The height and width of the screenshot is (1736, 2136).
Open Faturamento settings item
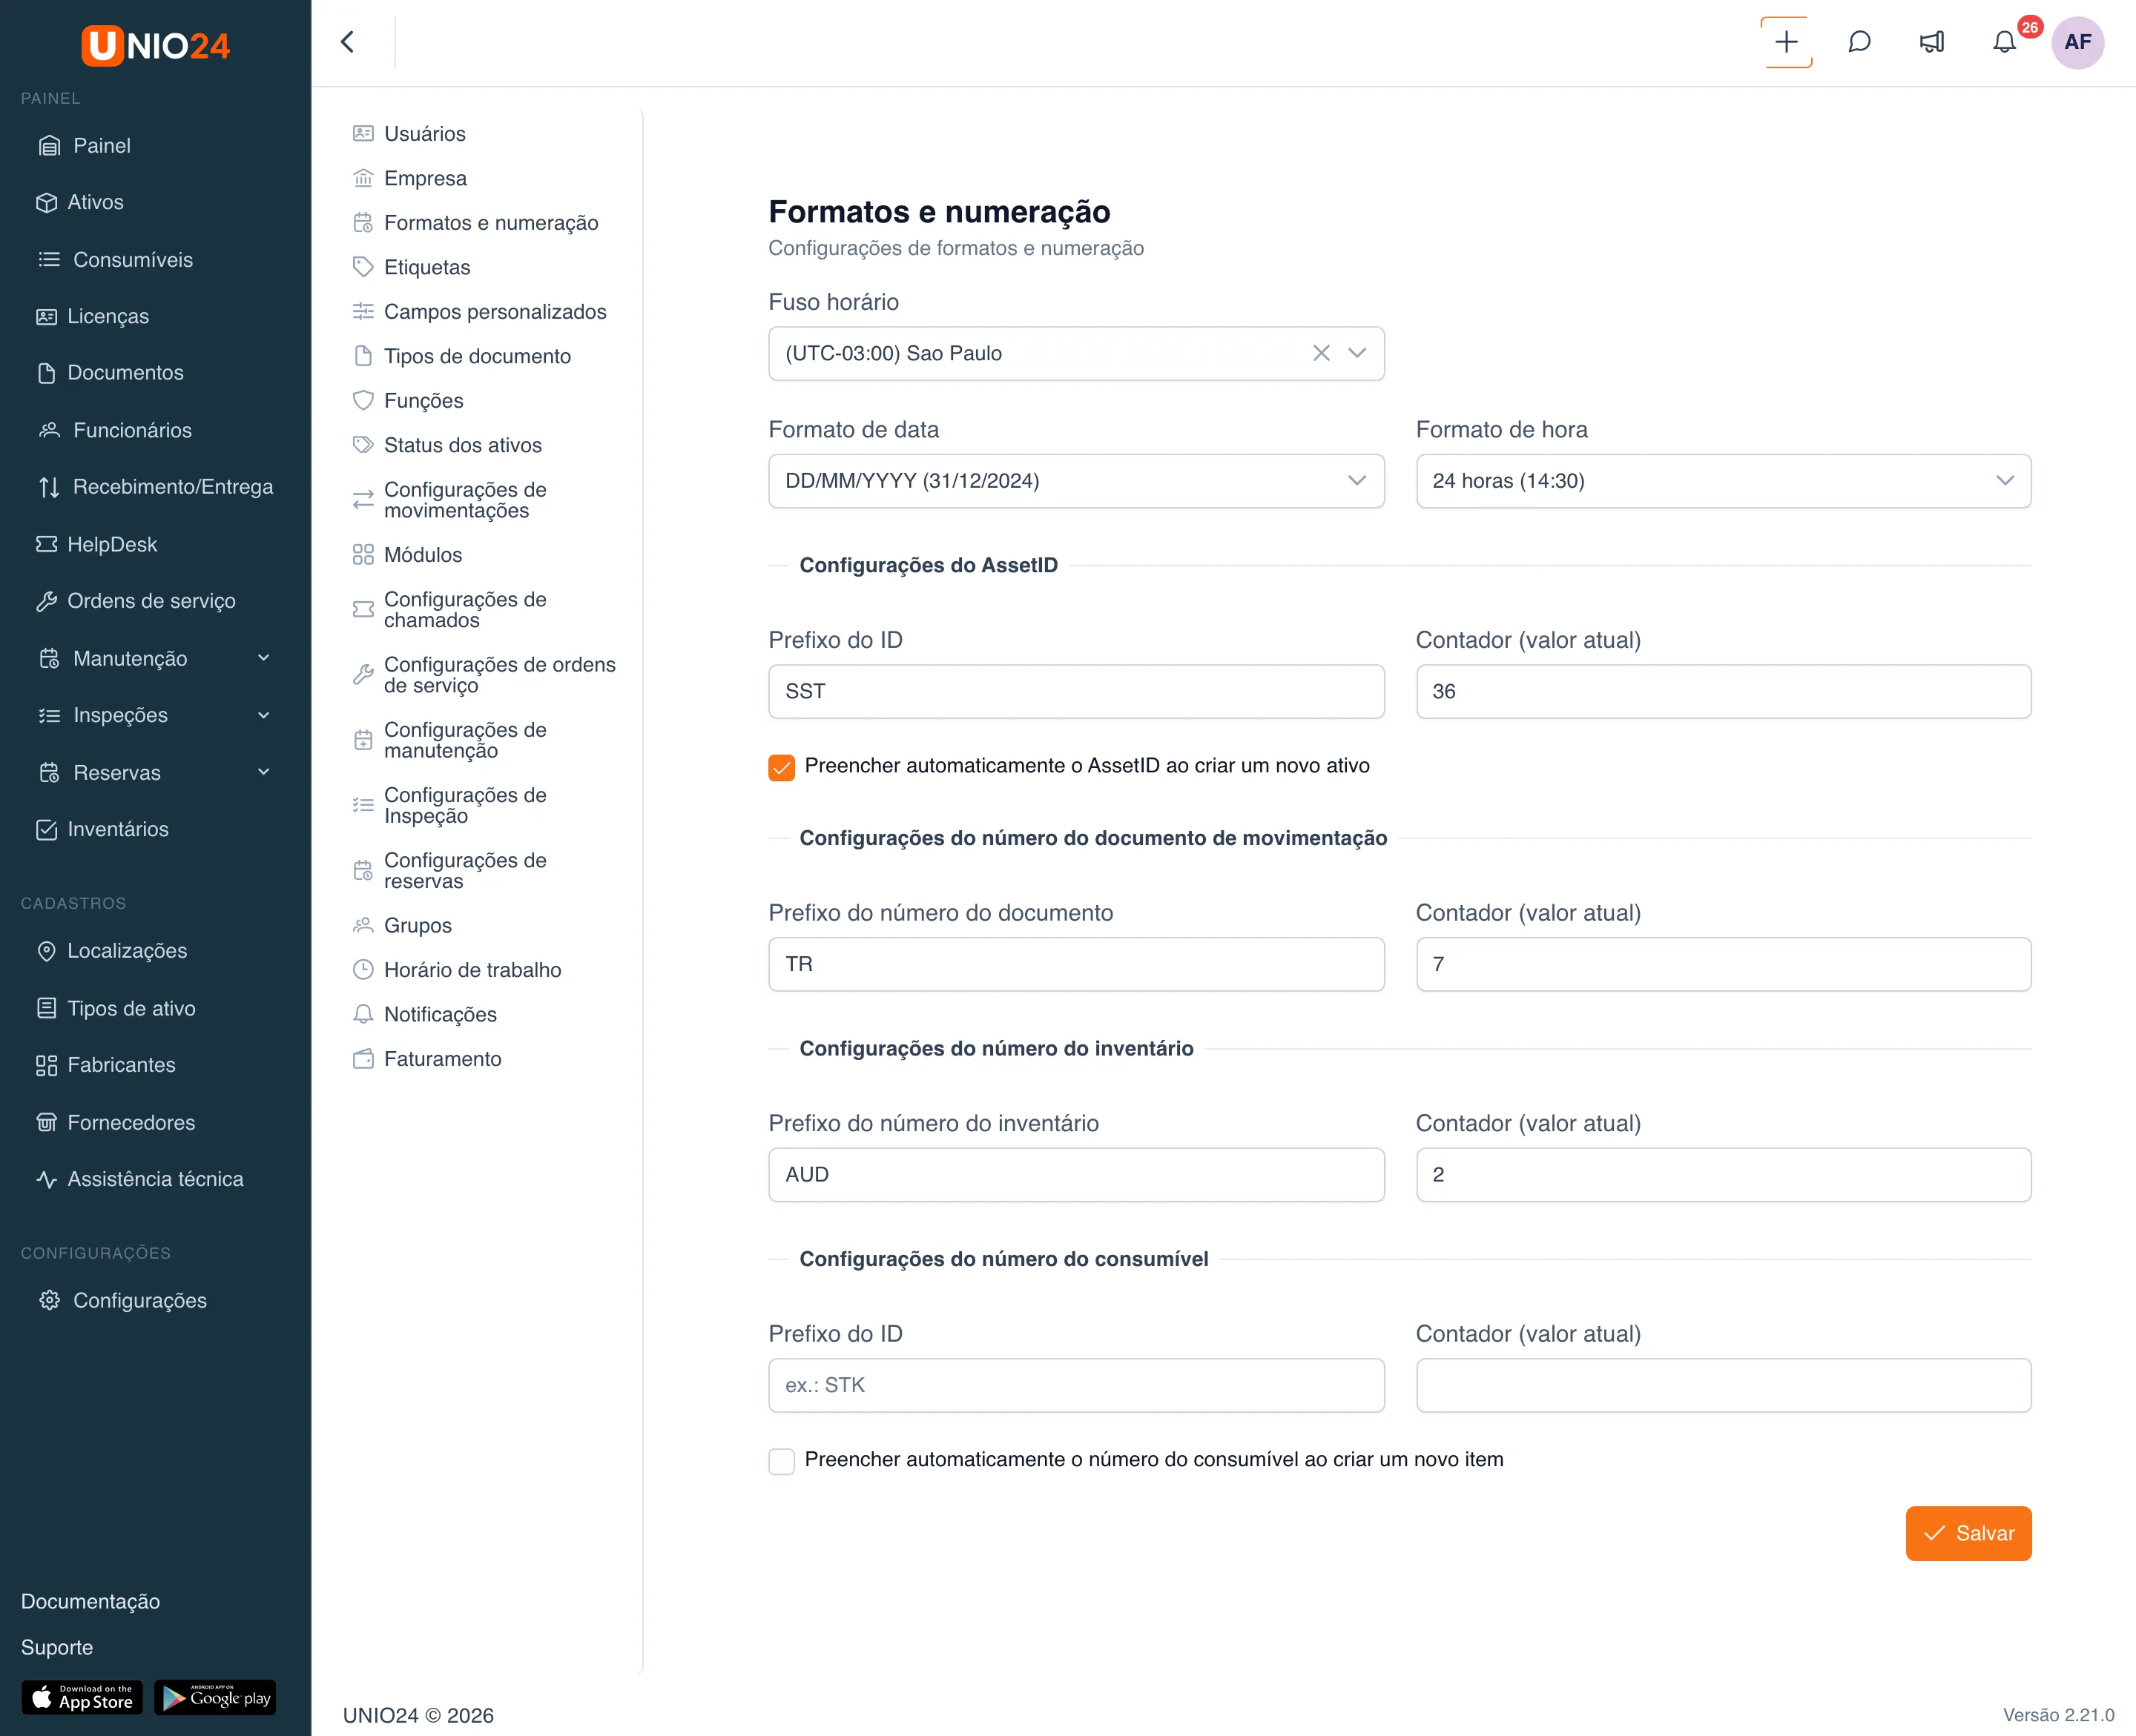click(x=442, y=1058)
